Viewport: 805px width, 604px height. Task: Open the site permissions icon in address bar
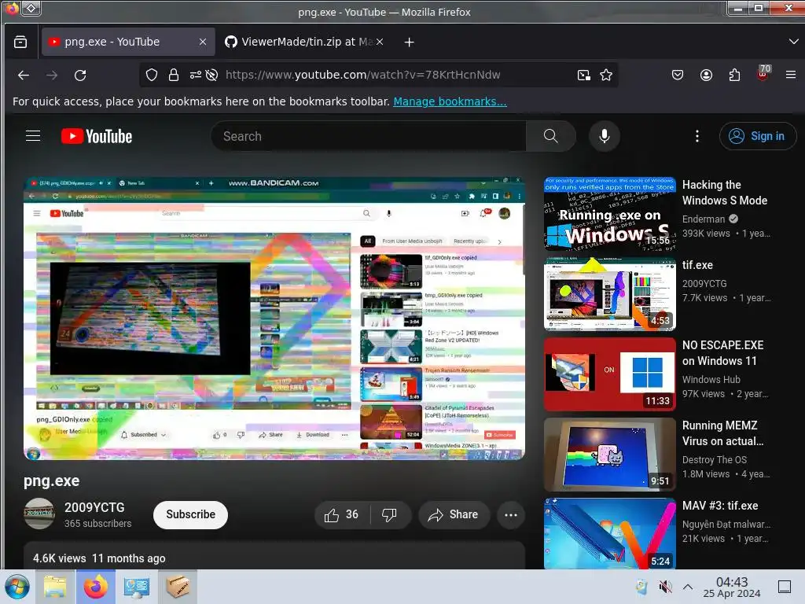[x=195, y=75]
